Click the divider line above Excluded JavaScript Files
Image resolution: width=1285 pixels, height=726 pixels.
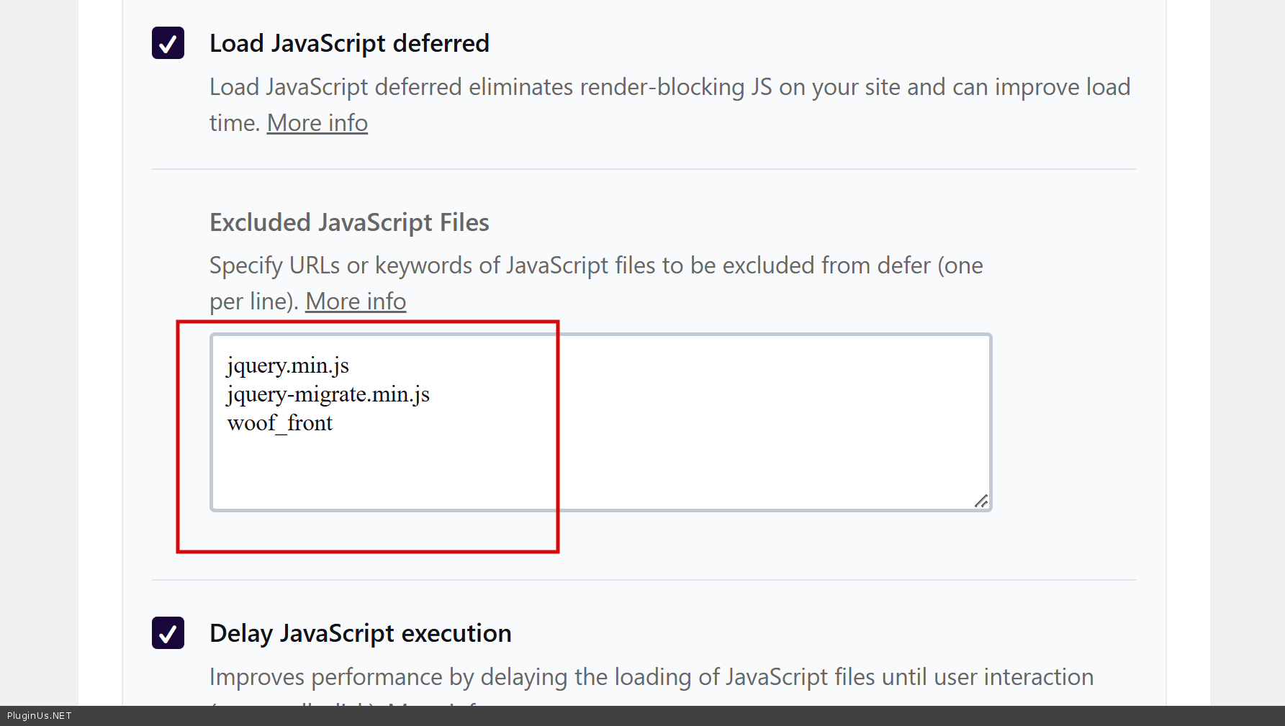pyautogui.click(x=644, y=169)
